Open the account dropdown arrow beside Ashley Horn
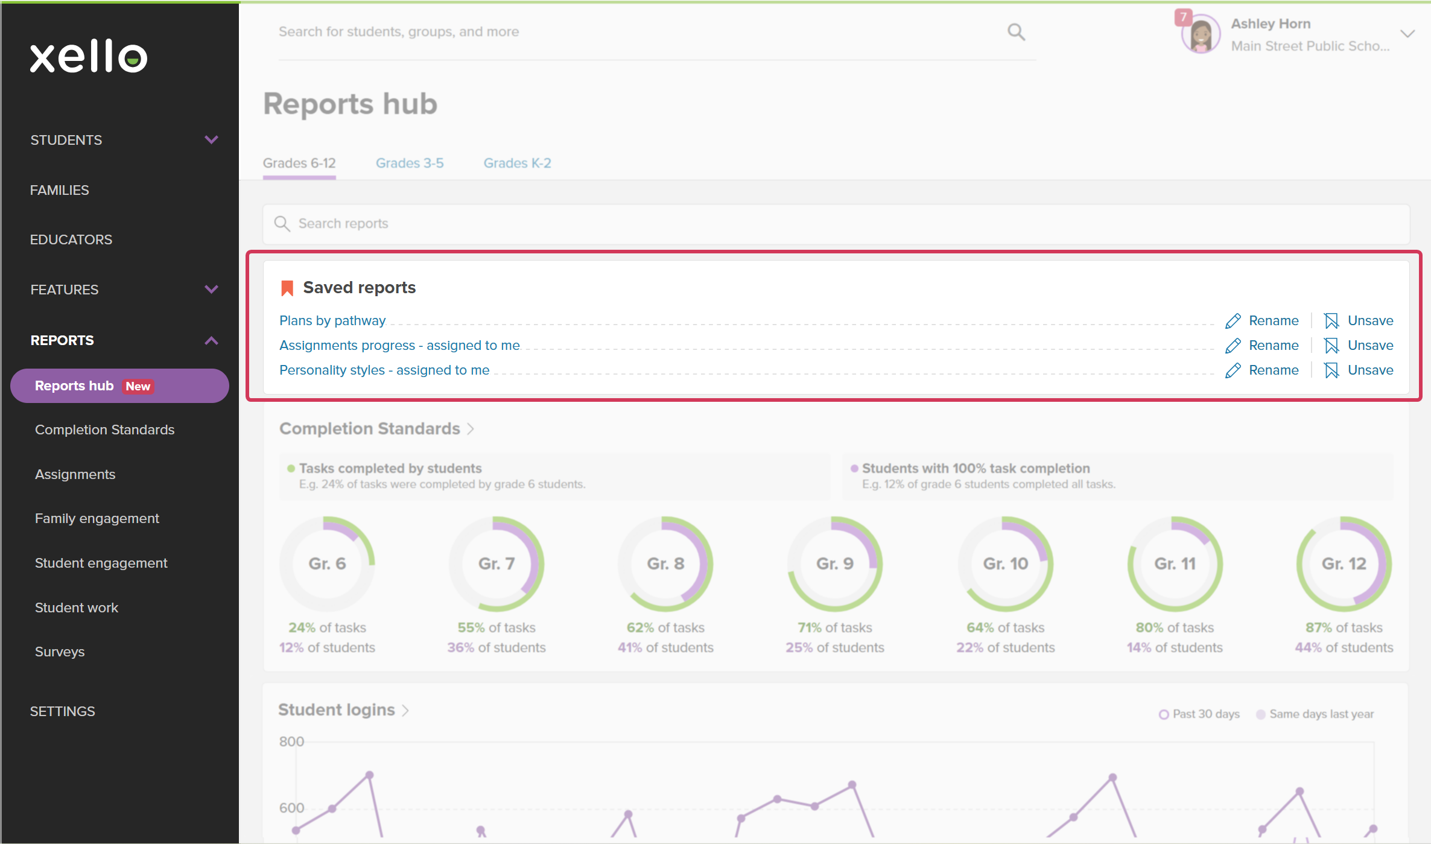 [x=1407, y=34]
